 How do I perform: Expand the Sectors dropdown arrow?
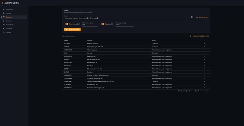pyautogui.click(x=194, y=17)
